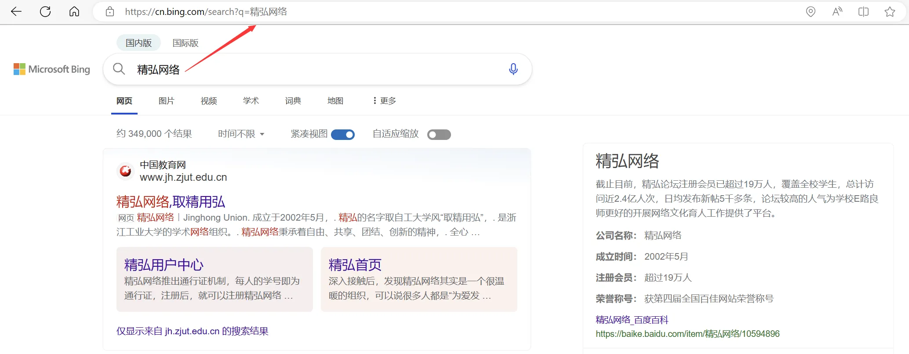Open the browser home page icon
Screen dimensions: 909x354
74,11
